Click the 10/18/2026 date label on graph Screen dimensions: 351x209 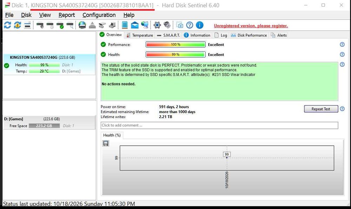(227, 180)
